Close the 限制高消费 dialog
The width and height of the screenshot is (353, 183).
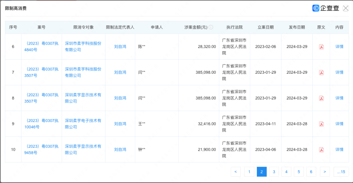pos(345,8)
